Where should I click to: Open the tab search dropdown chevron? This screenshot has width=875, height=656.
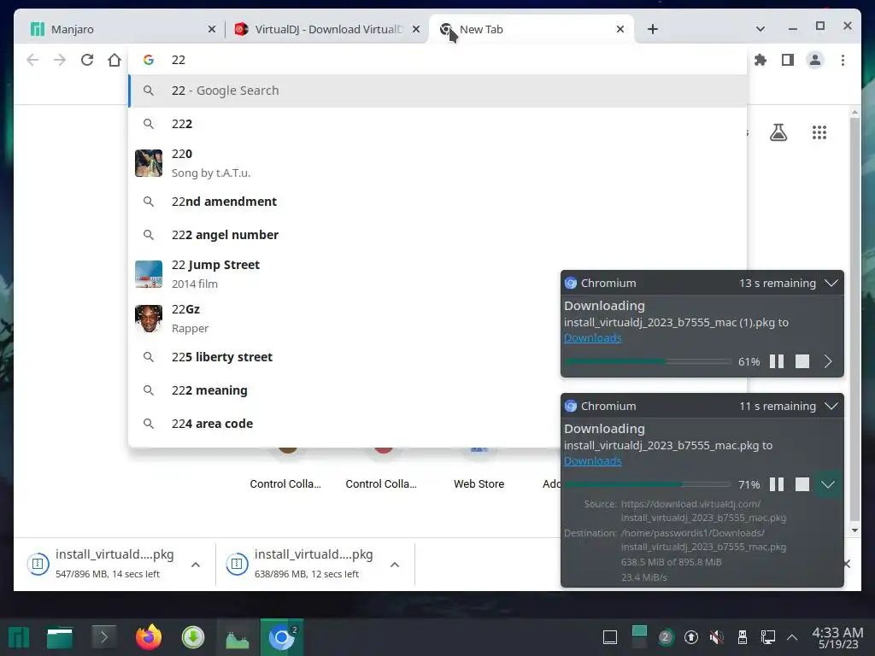click(x=760, y=29)
